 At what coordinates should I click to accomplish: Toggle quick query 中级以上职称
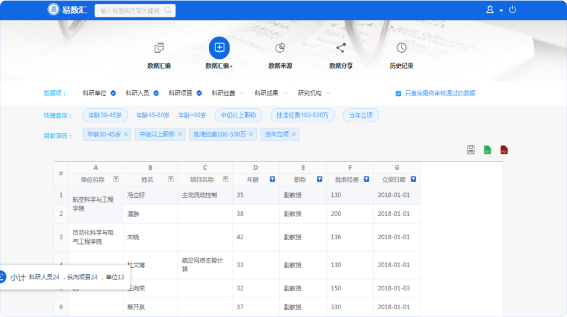[238, 115]
